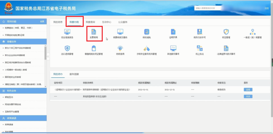Click the search input field in header
The width and height of the screenshot is (273, 134).
point(208,8)
